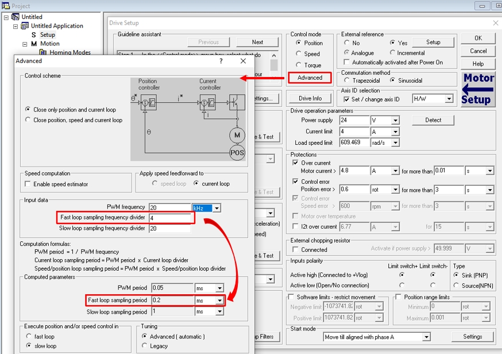Click Cancel in Drive Setup

(478, 51)
